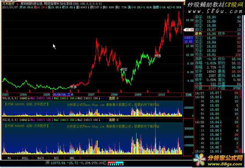Click the red event icon above 2003

pos(7,91)
